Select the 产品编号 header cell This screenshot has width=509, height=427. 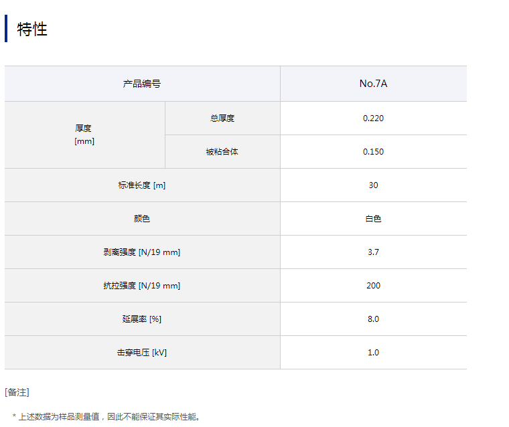pyautogui.click(x=142, y=84)
